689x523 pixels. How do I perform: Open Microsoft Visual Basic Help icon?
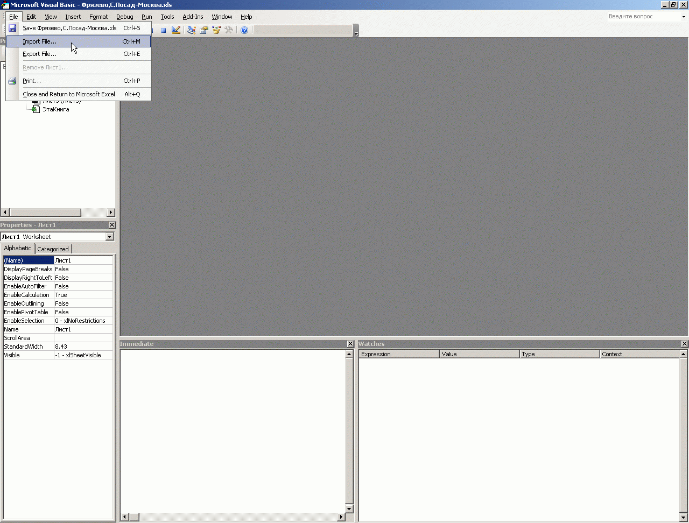(x=244, y=30)
